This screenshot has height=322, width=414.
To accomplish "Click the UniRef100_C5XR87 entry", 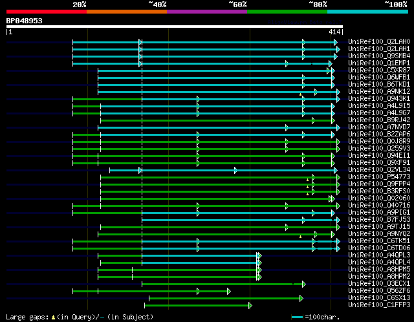I will coord(379,70).
